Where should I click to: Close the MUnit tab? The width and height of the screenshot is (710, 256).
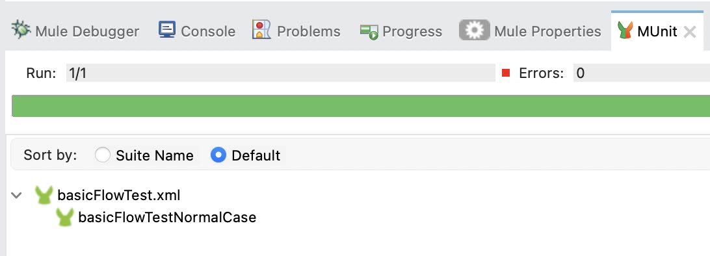[690, 32]
